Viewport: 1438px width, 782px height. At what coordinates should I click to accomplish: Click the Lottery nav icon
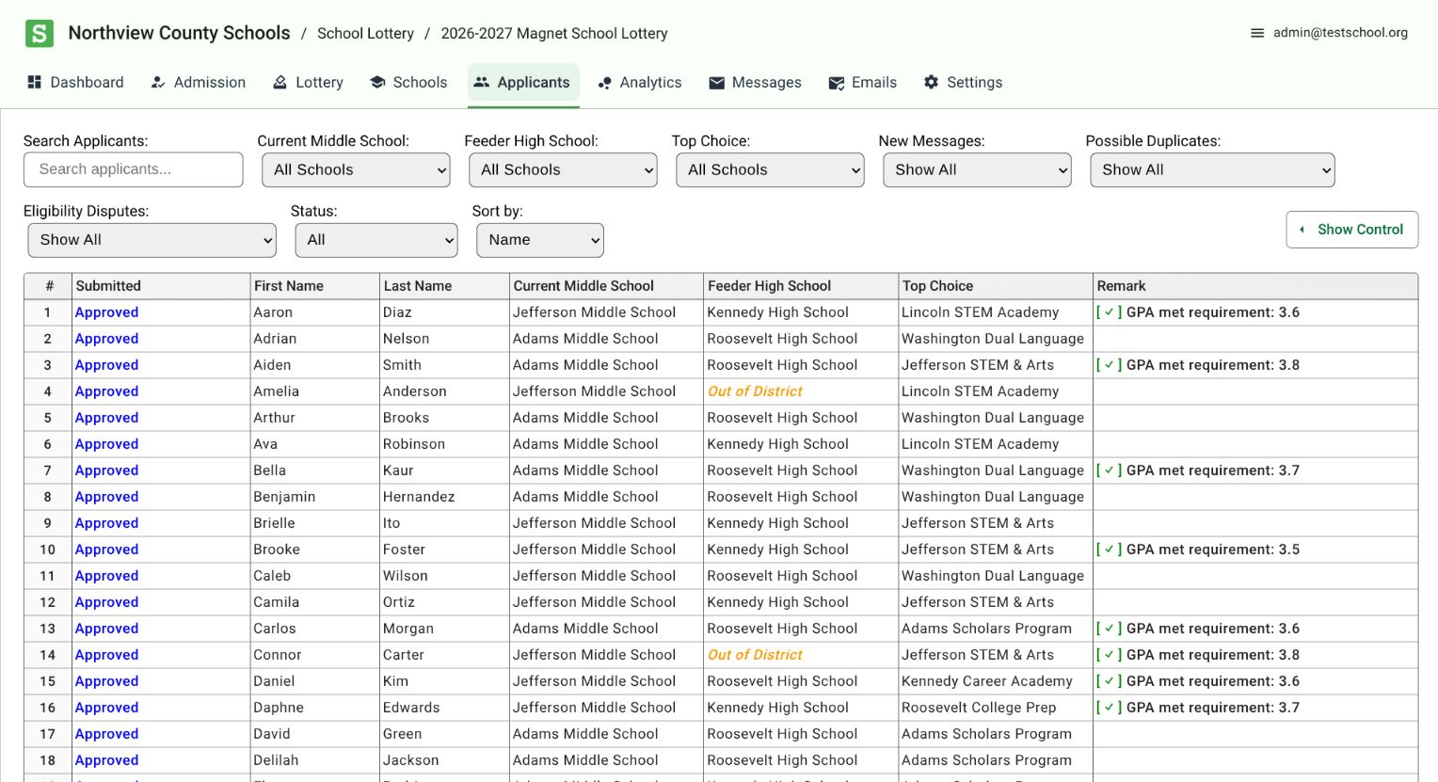pos(280,82)
